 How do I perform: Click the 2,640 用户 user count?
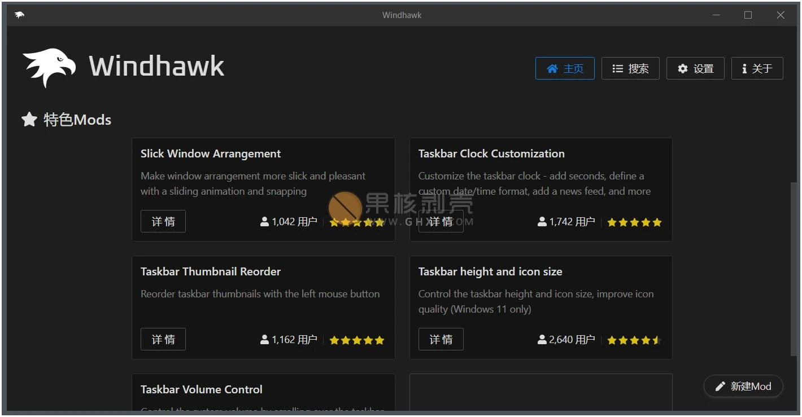566,340
